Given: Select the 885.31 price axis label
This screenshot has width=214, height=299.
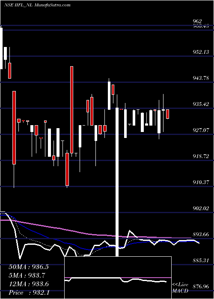Looking at the screenshot, I should pyautogui.click(x=202, y=260).
